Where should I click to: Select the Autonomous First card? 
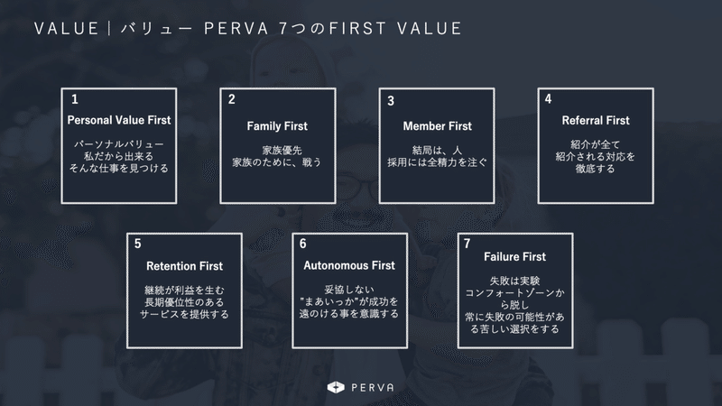[349, 291]
